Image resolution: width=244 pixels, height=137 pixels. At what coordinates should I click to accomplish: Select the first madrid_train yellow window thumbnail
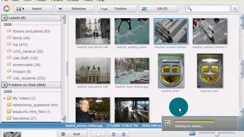click(x=171, y=71)
